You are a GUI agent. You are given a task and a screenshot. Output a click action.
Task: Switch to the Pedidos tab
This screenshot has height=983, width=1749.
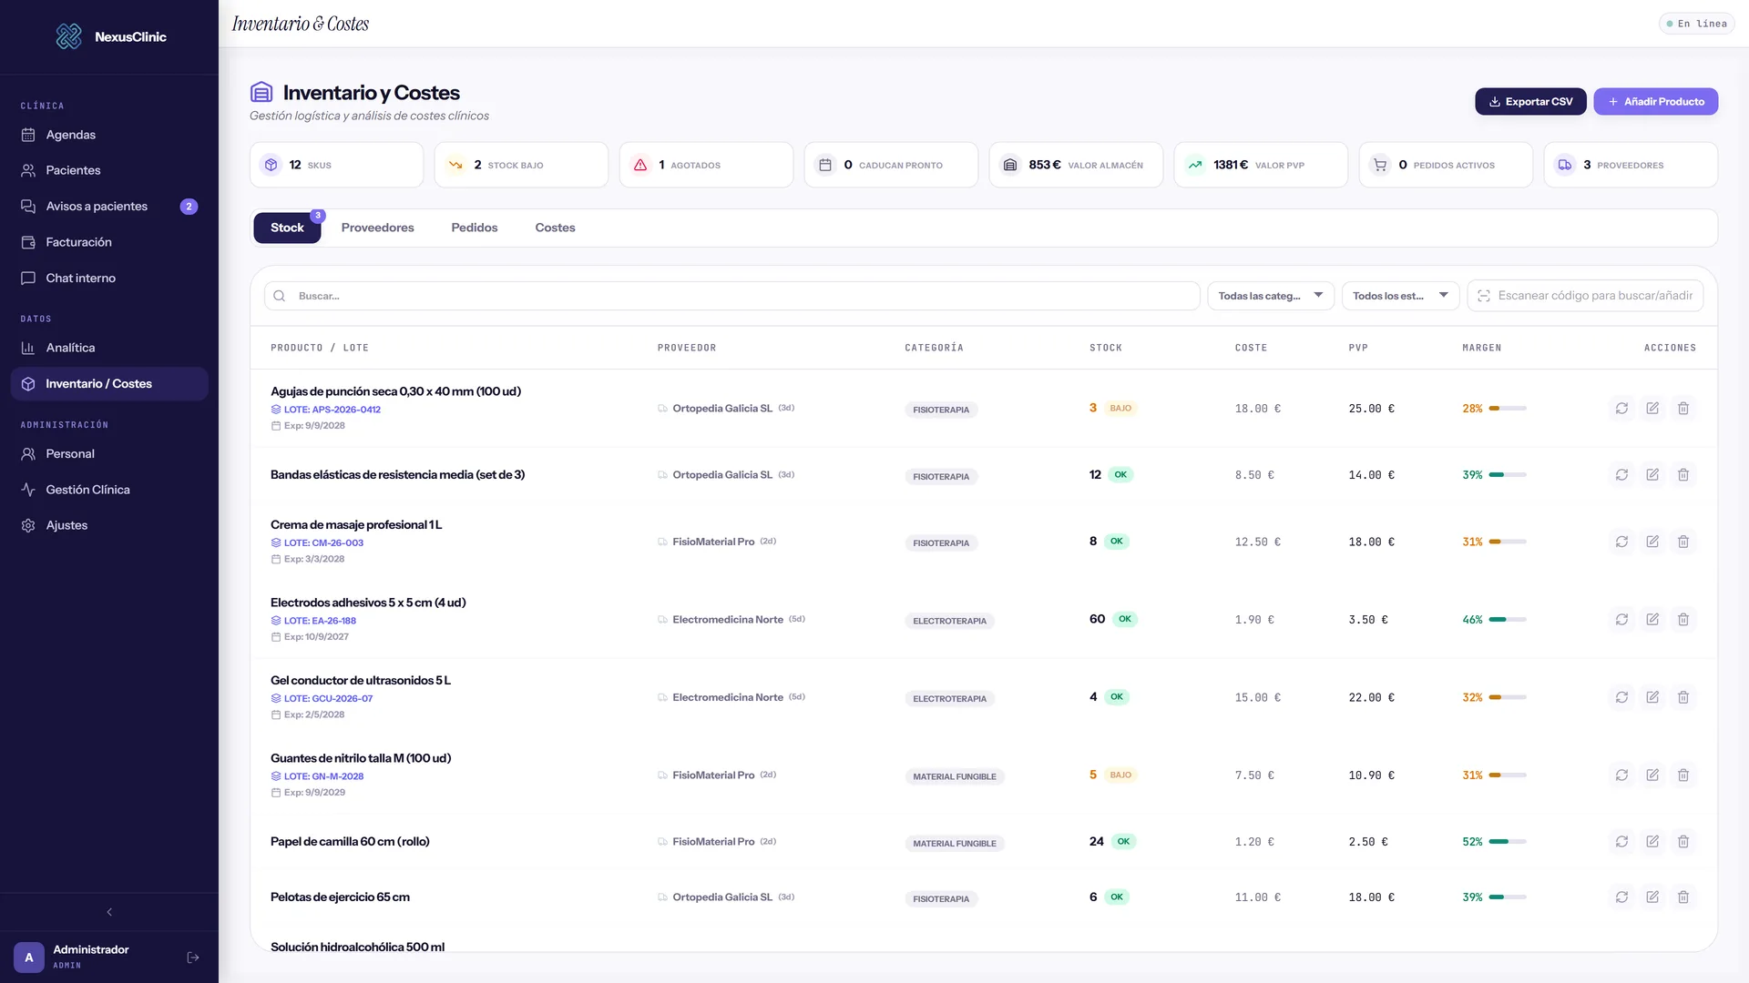pos(475,228)
